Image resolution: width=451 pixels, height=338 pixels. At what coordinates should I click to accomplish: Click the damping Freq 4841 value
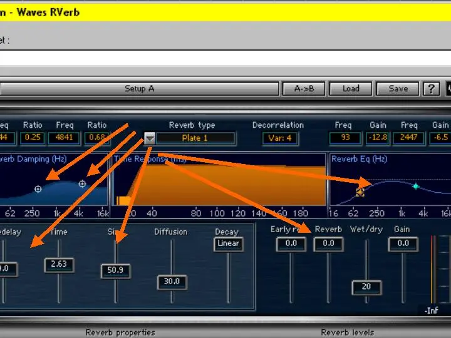pos(64,138)
